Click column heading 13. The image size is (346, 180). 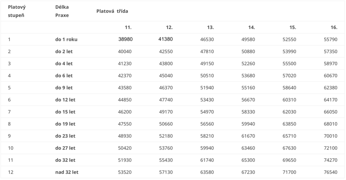coord(211,27)
